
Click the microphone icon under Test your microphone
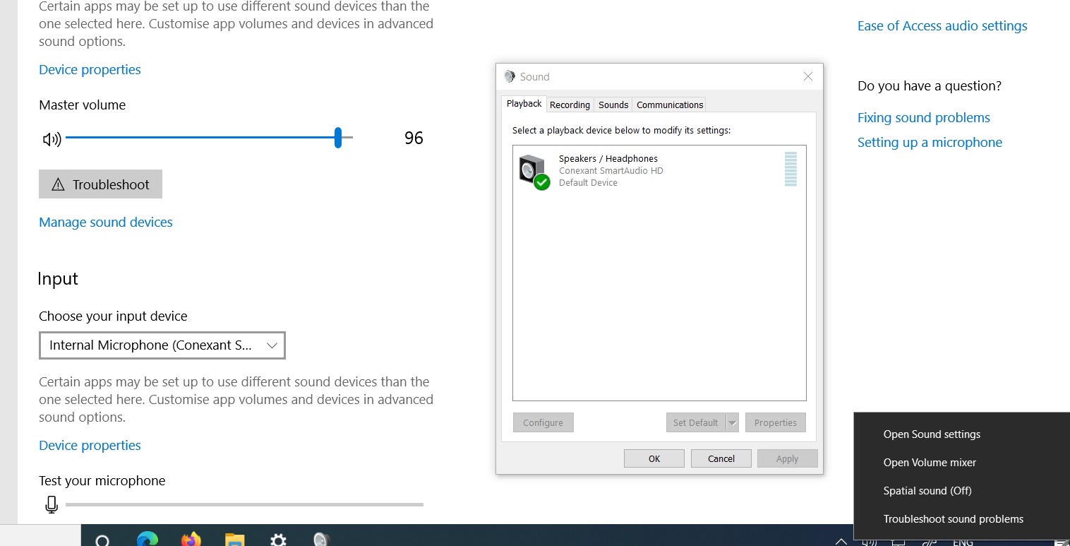(x=51, y=504)
